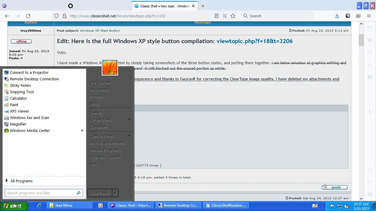Click the browser back arrow
The width and height of the screenshot is (376, 211).
(x=7, y=16)
